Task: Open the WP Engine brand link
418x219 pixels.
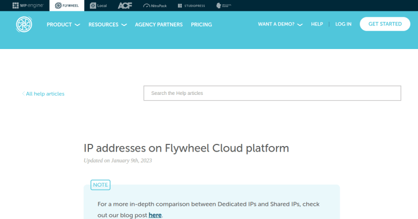Action: tap(28, 5)
